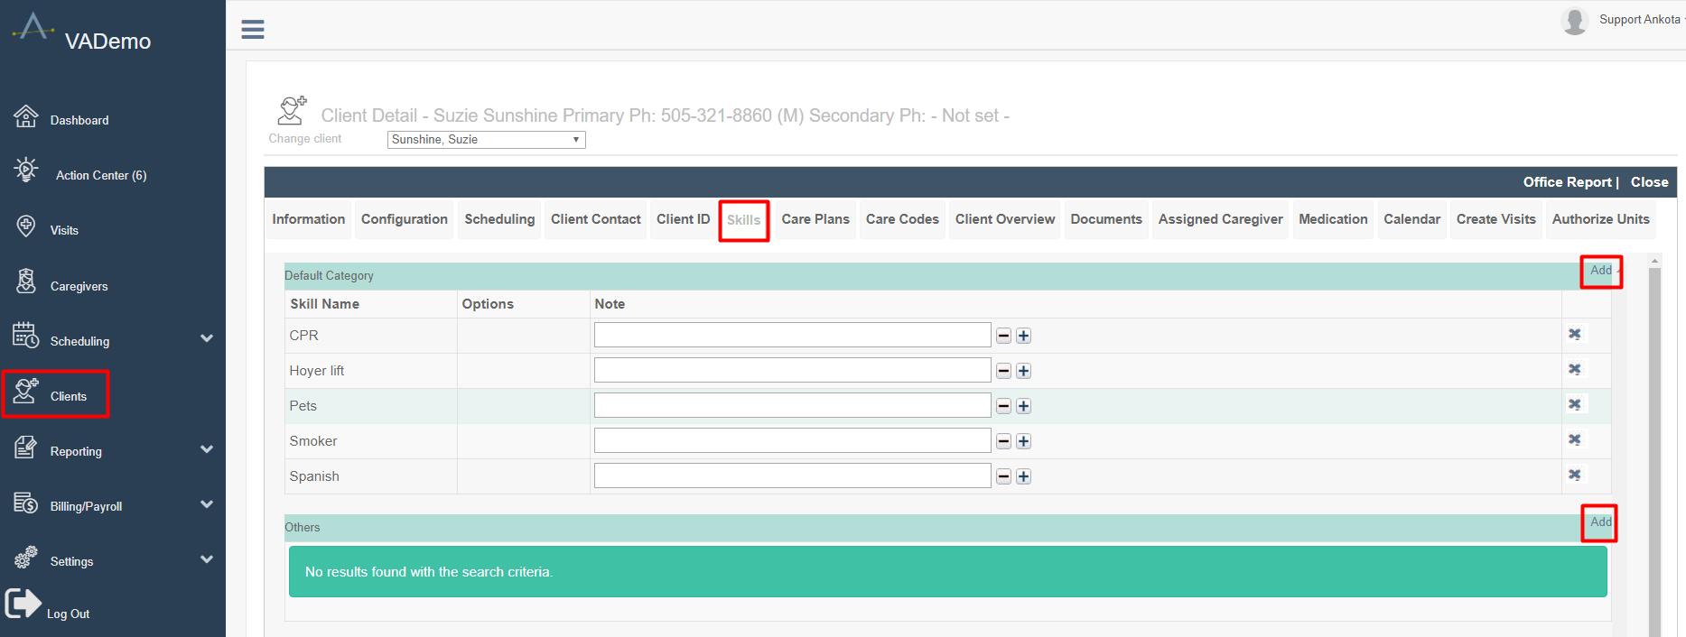
Task: Switch to the Information tab
Action: [308, 219]
